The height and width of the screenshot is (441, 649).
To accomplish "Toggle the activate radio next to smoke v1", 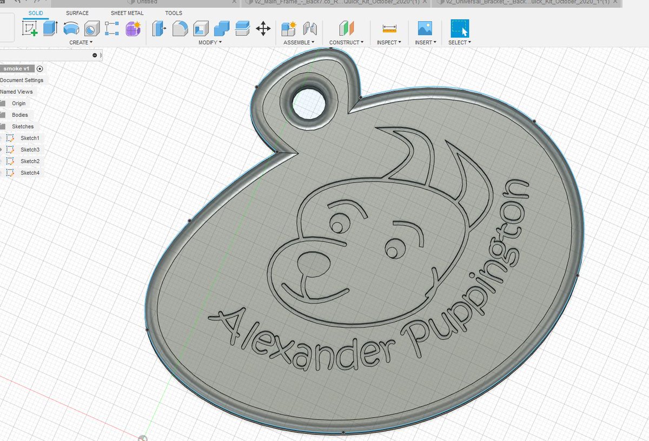I will (x=40, y=69).
